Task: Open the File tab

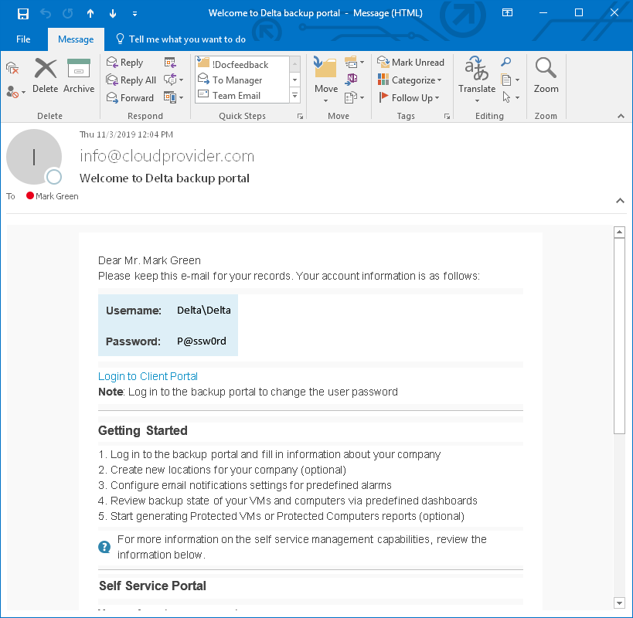Action: point(23,39)
